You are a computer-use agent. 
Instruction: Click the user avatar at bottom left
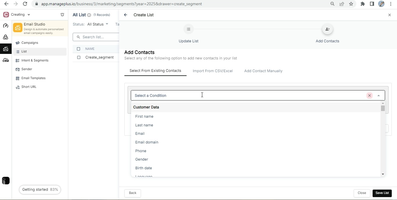(x=6, y=181)
